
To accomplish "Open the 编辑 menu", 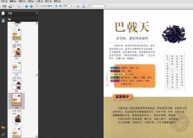I will click(13, 1).
